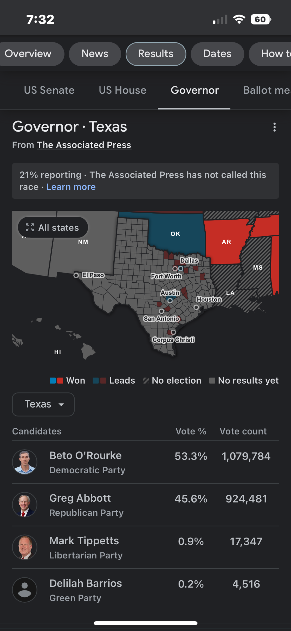Image resolution: width=291 pixels, height=631 pixels.
Task: Open the Texas state dropdown
Action: coord(43,404)
